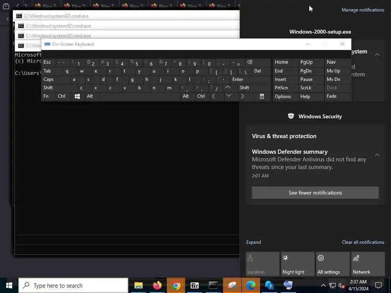Click the context menu key icon
The image size is (391, 293).
point(262,96)
